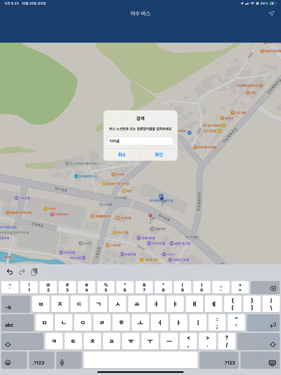Open 이마트약국 pharmacy marker
Viewport: 281px width, 375px height.
59,214
